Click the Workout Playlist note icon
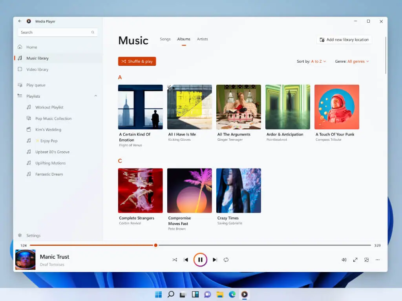 point(29,107)
